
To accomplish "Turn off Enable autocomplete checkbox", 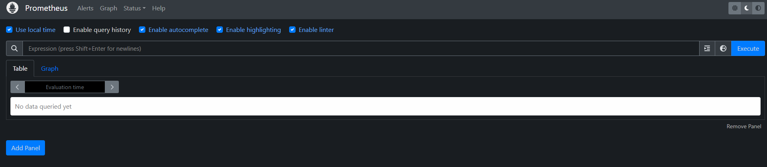I will pyautogui.click(x=142, y=30).
